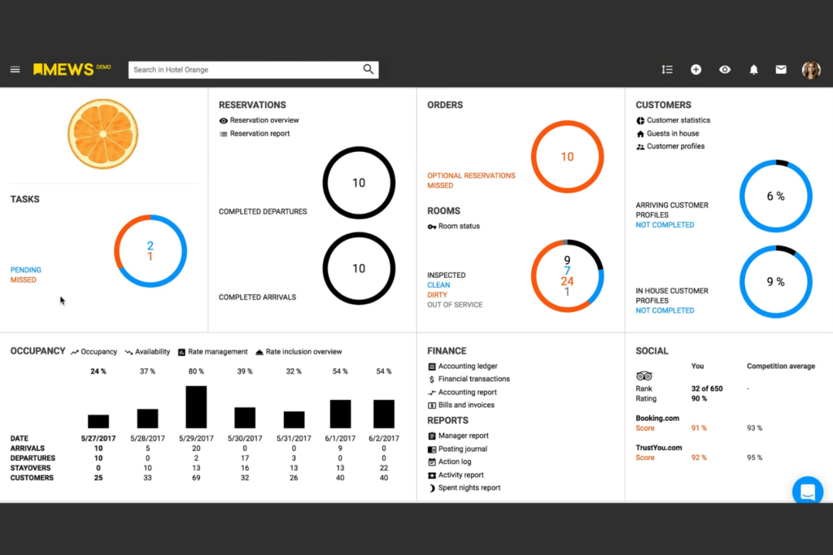Click the Rooms status donut chart
The height and width of the screenshot is (555, 833).
click(567, 276)
